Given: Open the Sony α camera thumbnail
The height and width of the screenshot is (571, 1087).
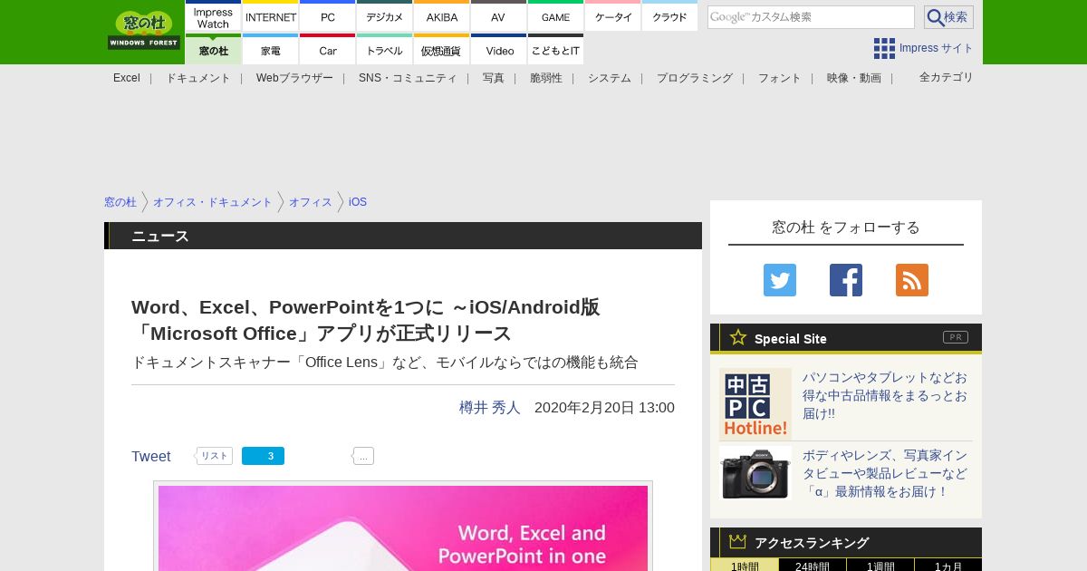Looking at the screenshot, I should coord(755,473).
